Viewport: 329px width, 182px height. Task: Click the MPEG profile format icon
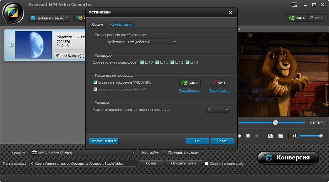[34, 153]
